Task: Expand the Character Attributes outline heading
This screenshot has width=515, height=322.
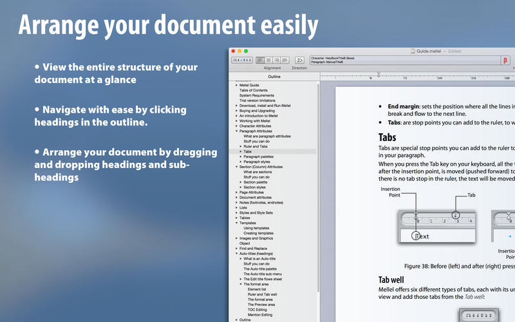Action: coord(236,126)
